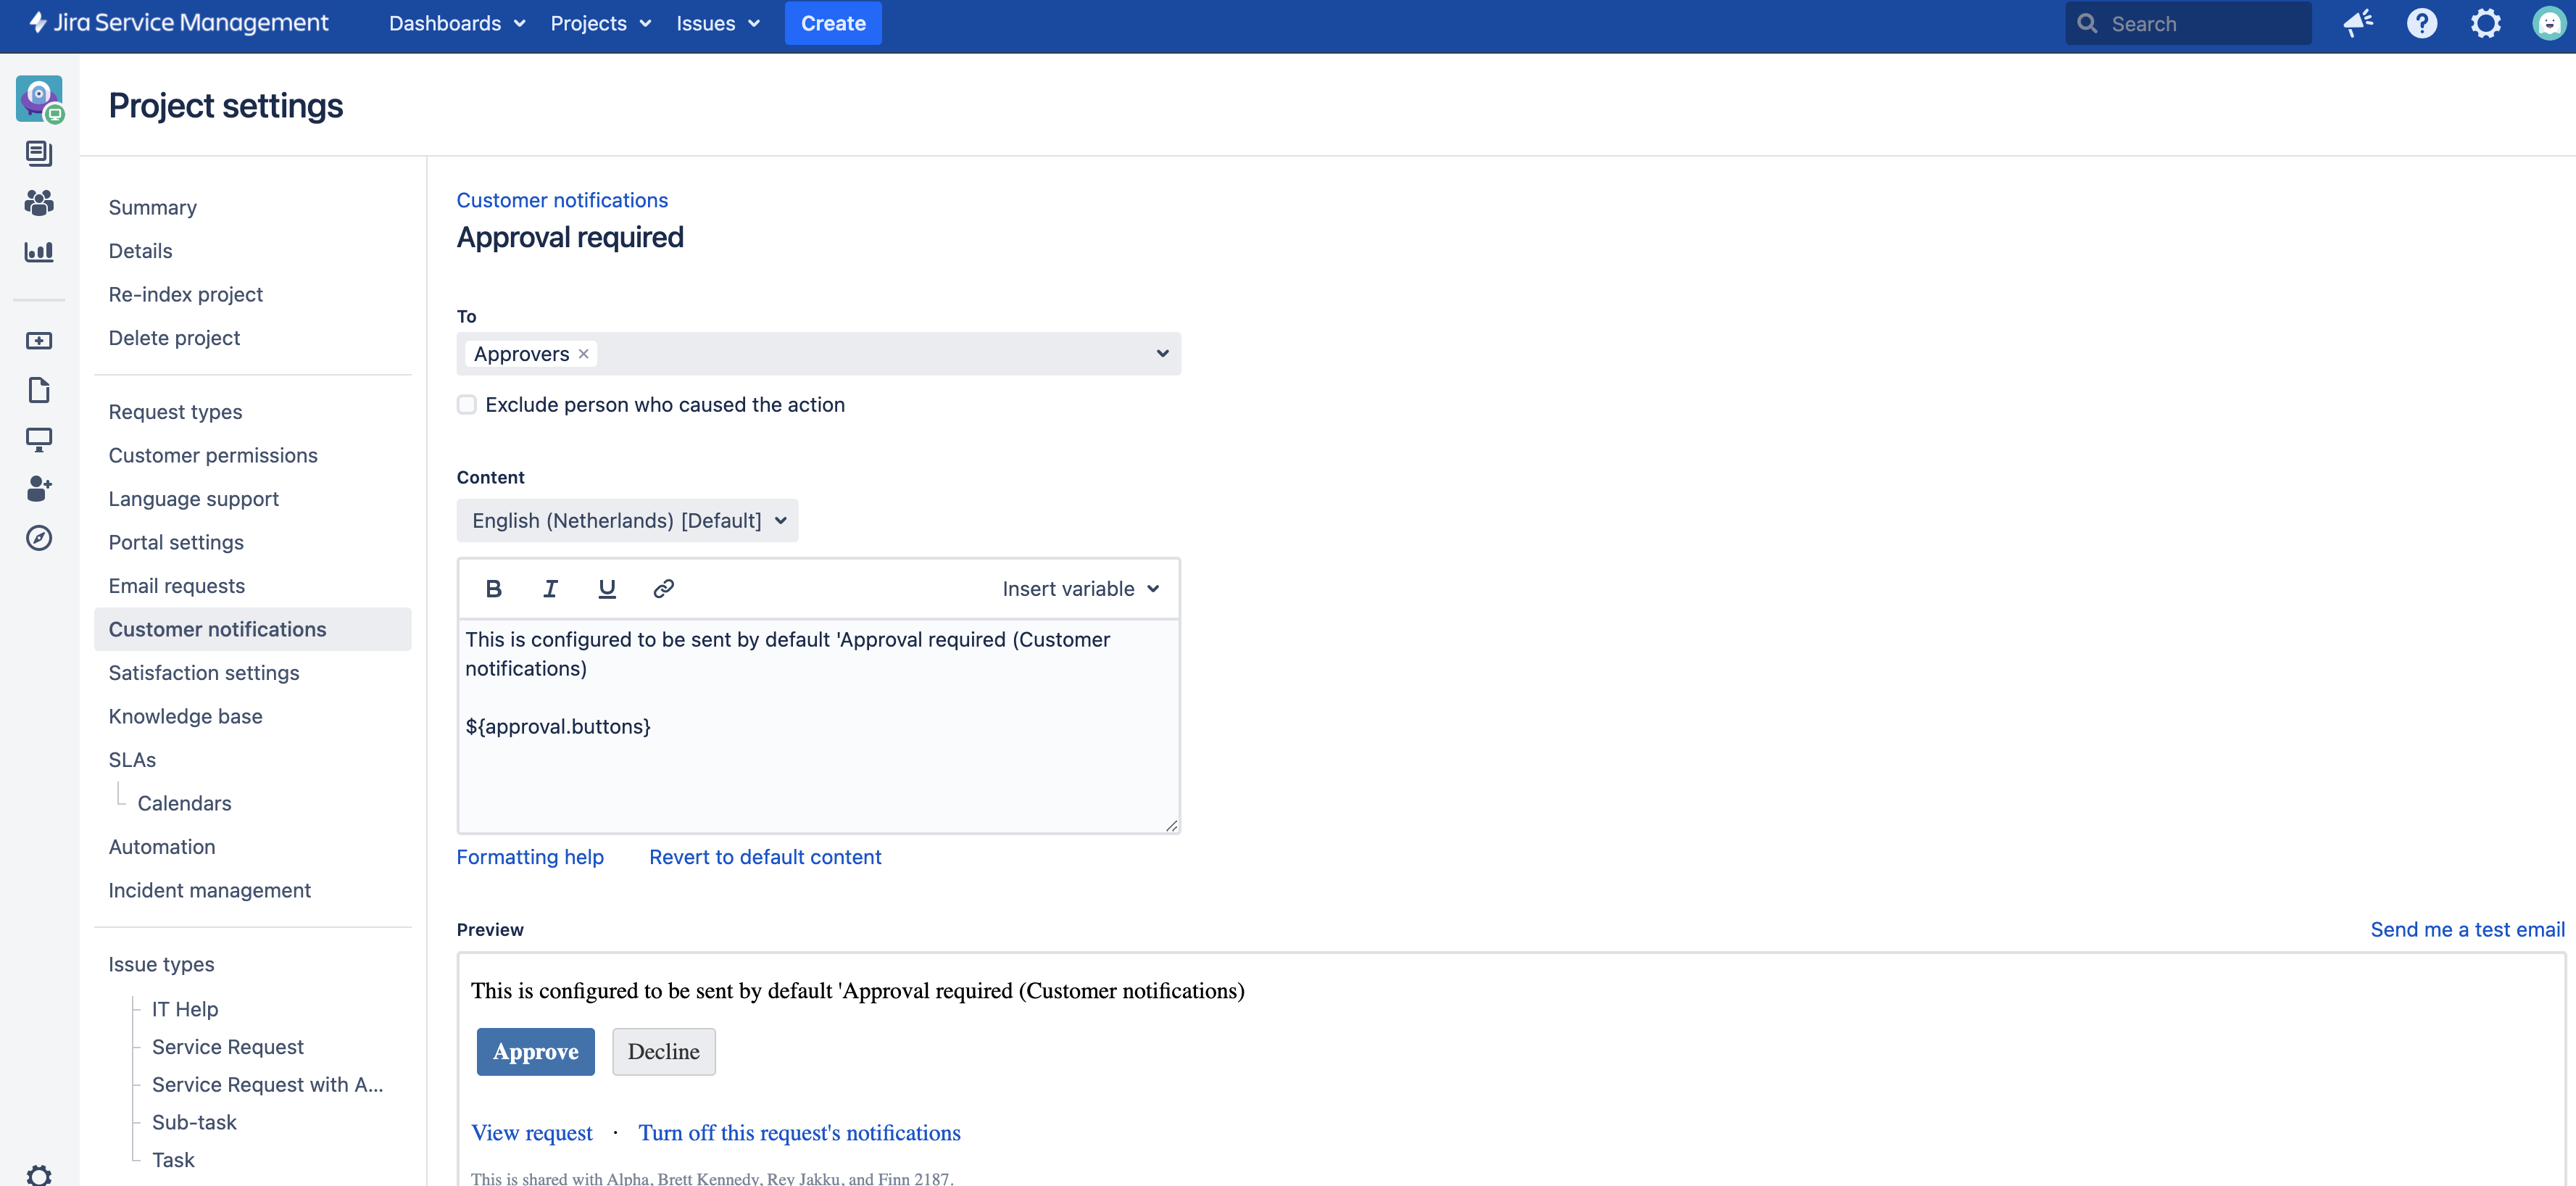Click the Queues sidebar icon

39,153
